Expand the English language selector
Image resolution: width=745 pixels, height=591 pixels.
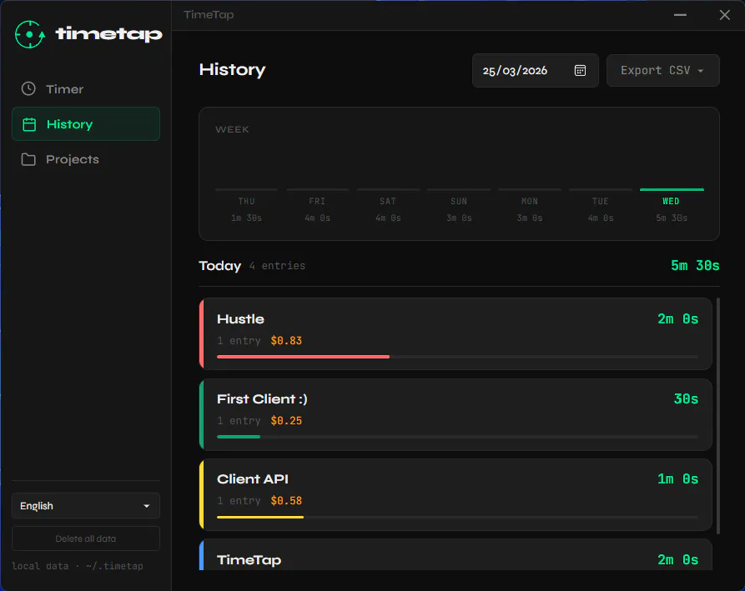86,505
